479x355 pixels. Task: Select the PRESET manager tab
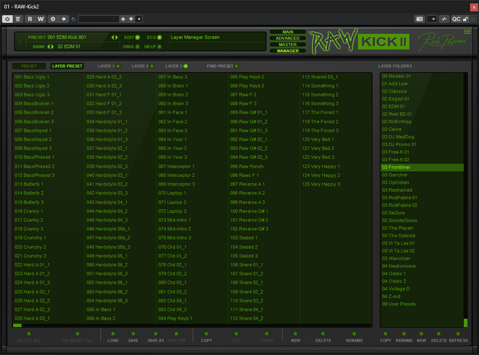[29, 66]
